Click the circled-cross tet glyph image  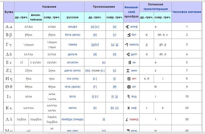(x=129, y=87)
